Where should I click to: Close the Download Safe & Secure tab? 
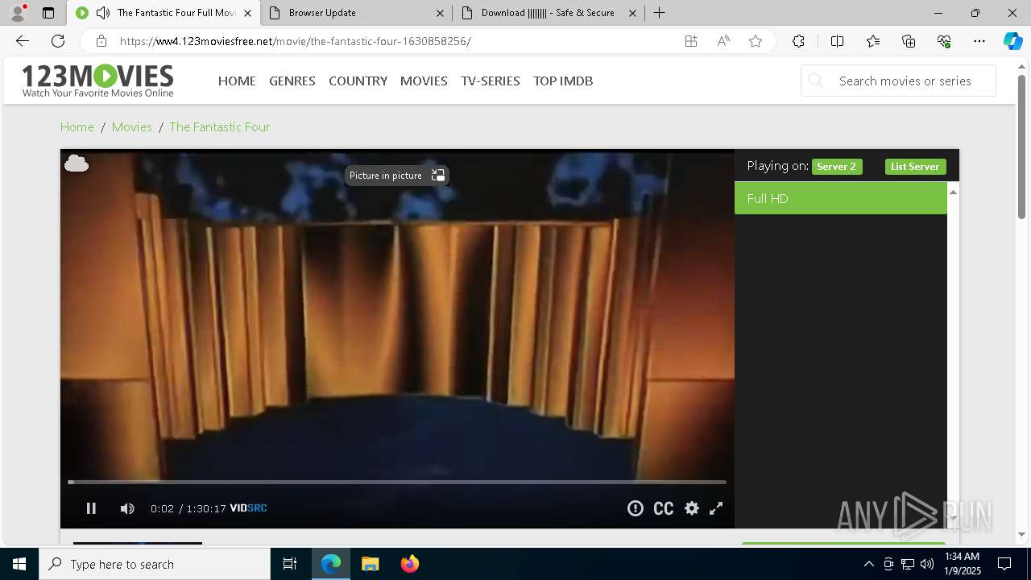click(632, 13)
